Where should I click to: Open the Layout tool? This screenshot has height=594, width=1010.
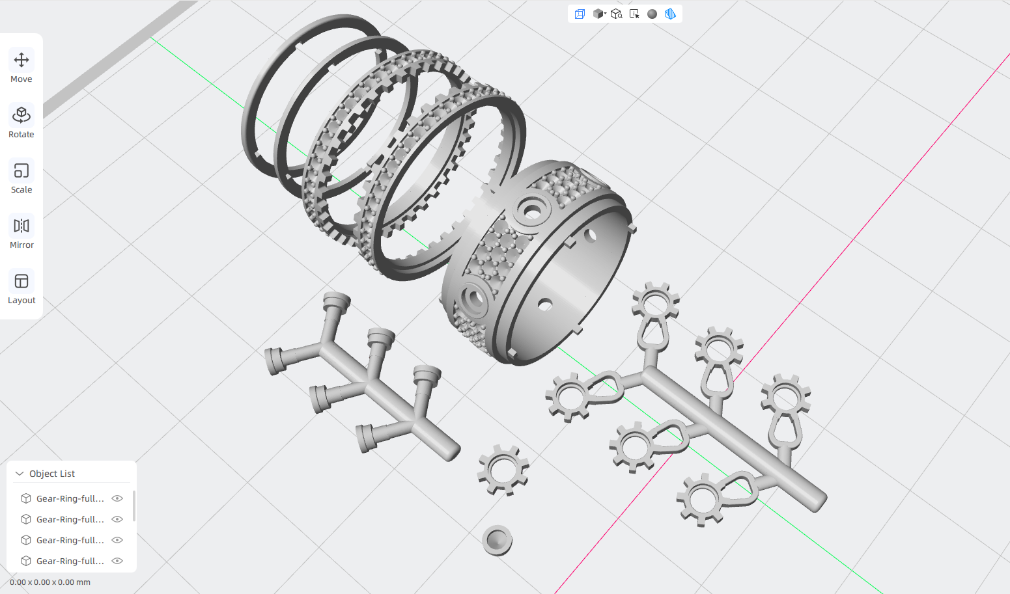tap(21, 288)
